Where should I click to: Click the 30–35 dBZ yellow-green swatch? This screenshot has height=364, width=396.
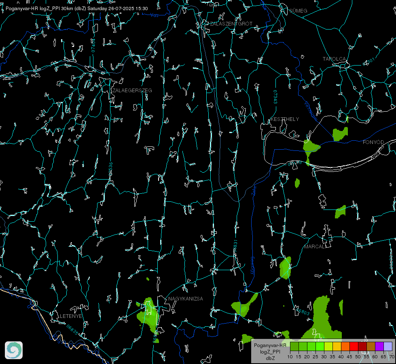tap(328, 346)
